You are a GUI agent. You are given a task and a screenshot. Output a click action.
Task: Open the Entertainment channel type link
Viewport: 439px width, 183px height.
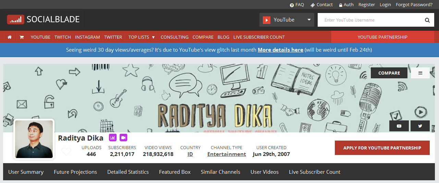click(x=227, y=154)
